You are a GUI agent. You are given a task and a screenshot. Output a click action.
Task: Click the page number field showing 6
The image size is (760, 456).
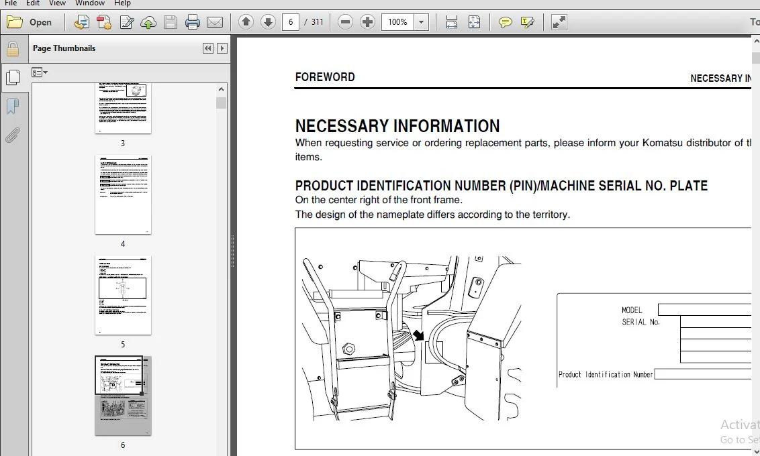pos(290,21)
